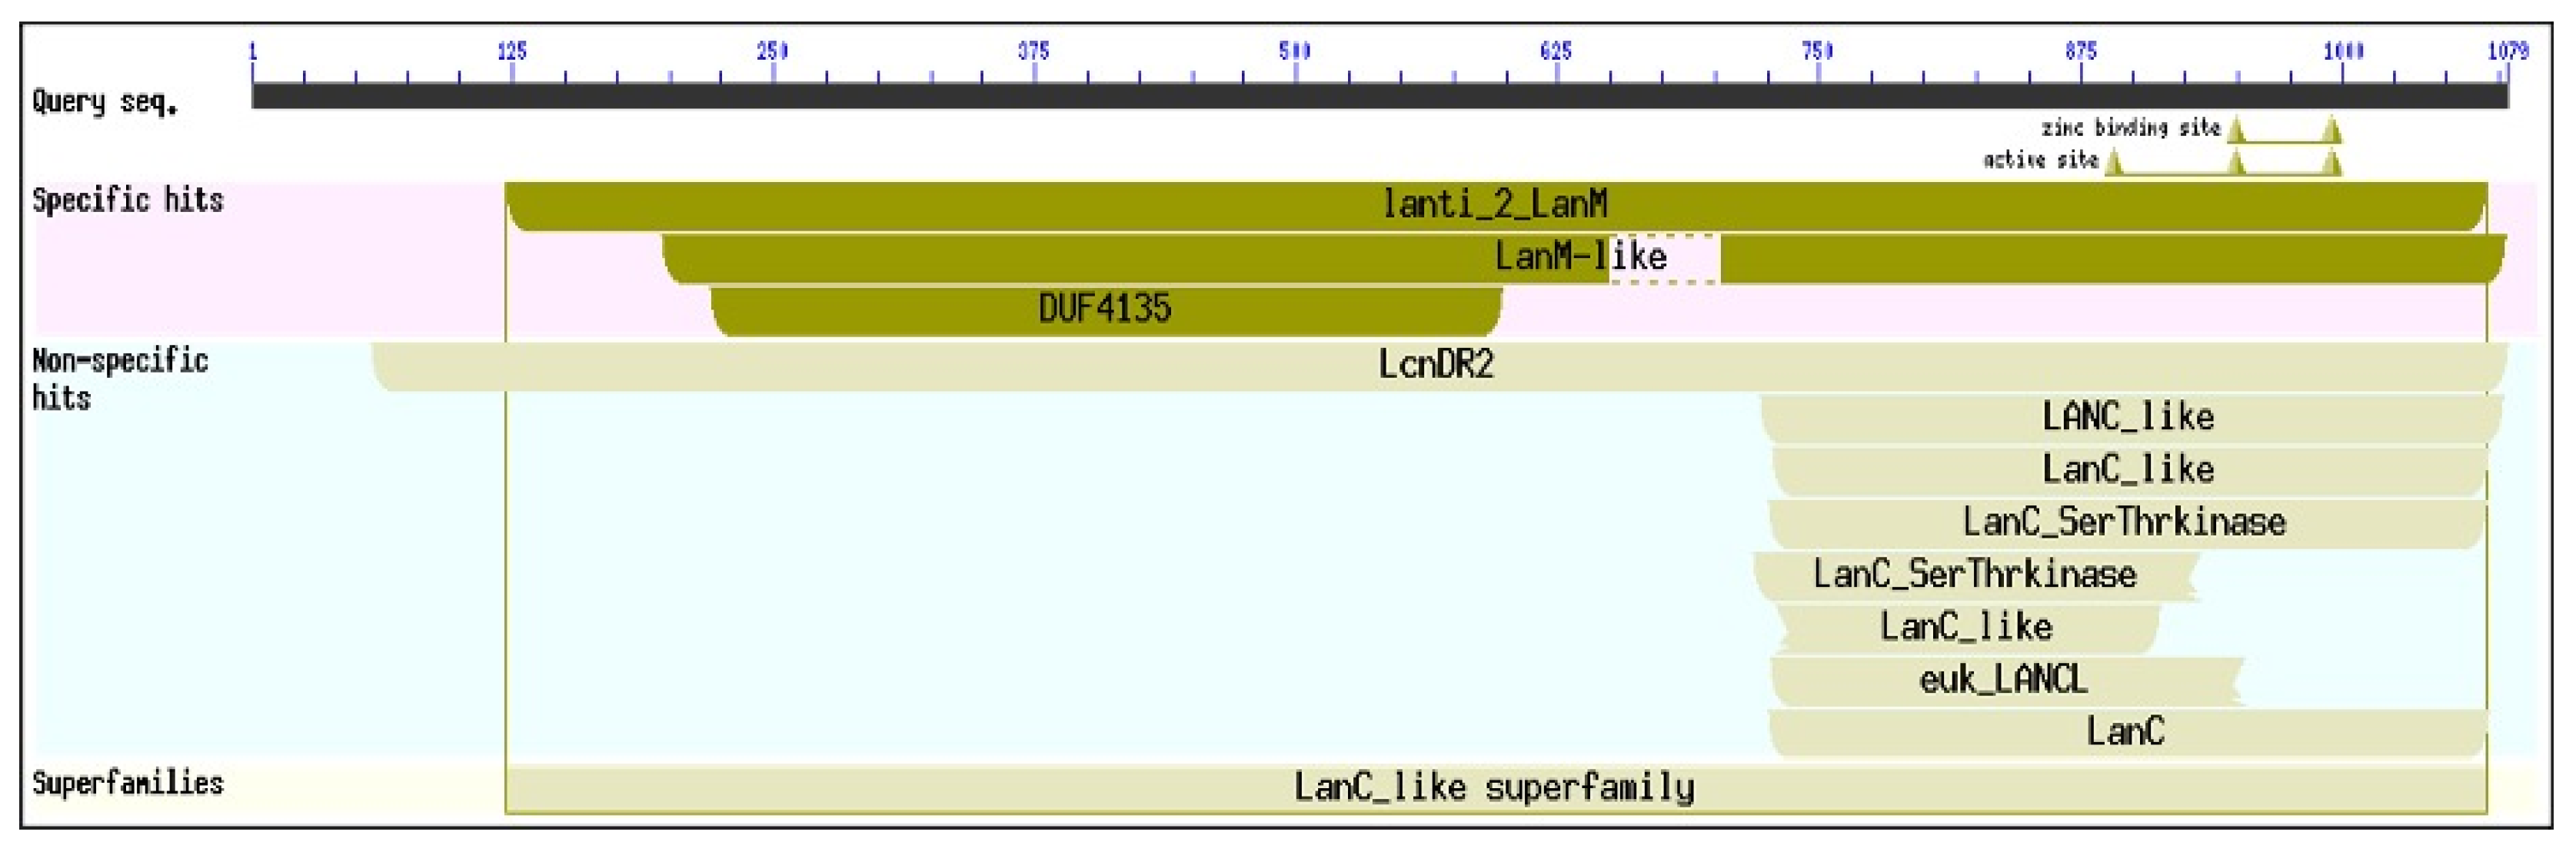Click the active site label
The width and height of the screenshot is (2576, 845).
2040,161
